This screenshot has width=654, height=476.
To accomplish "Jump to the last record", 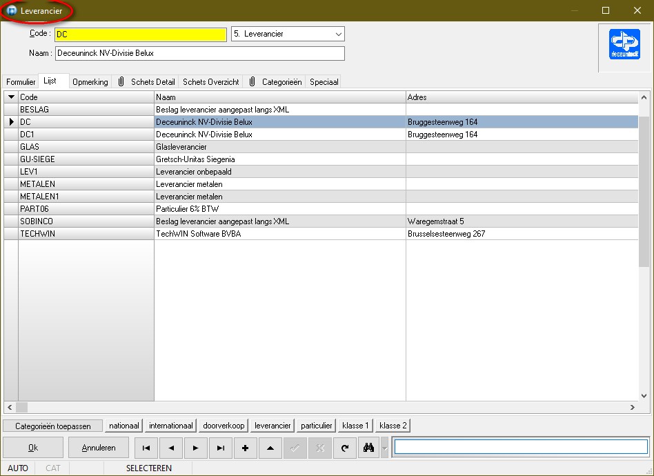I will click(x=221, y=448).
